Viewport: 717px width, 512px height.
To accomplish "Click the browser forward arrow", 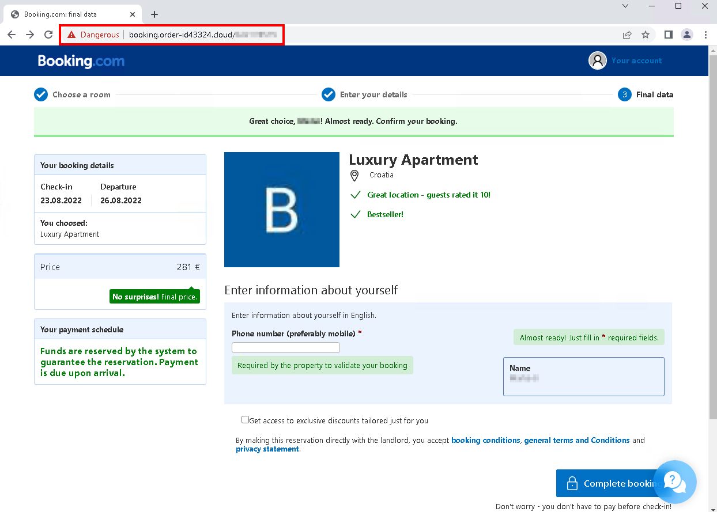I will pos(30,35).
